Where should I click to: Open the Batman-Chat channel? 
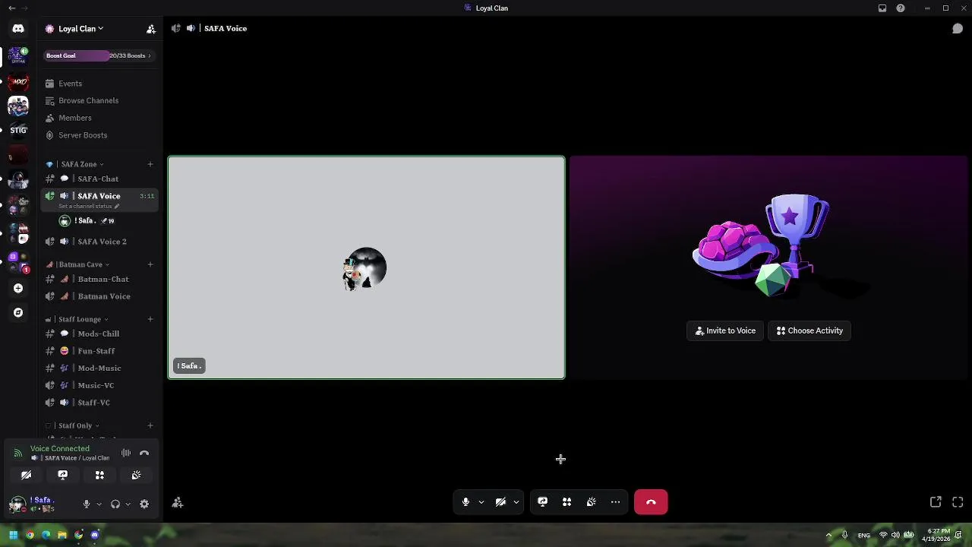tap(99, 279)
